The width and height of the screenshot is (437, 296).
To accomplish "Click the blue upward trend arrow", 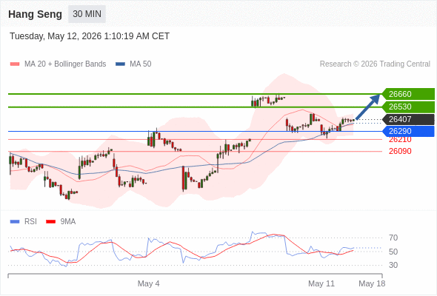I will pos(368,107).
